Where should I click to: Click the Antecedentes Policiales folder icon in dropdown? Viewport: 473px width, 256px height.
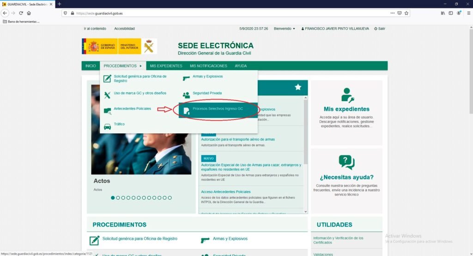pyautogui.click(x=107, y=111)
